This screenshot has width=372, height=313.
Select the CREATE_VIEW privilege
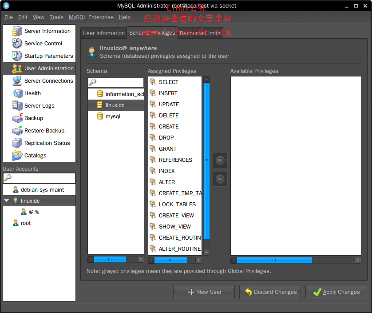175,216
